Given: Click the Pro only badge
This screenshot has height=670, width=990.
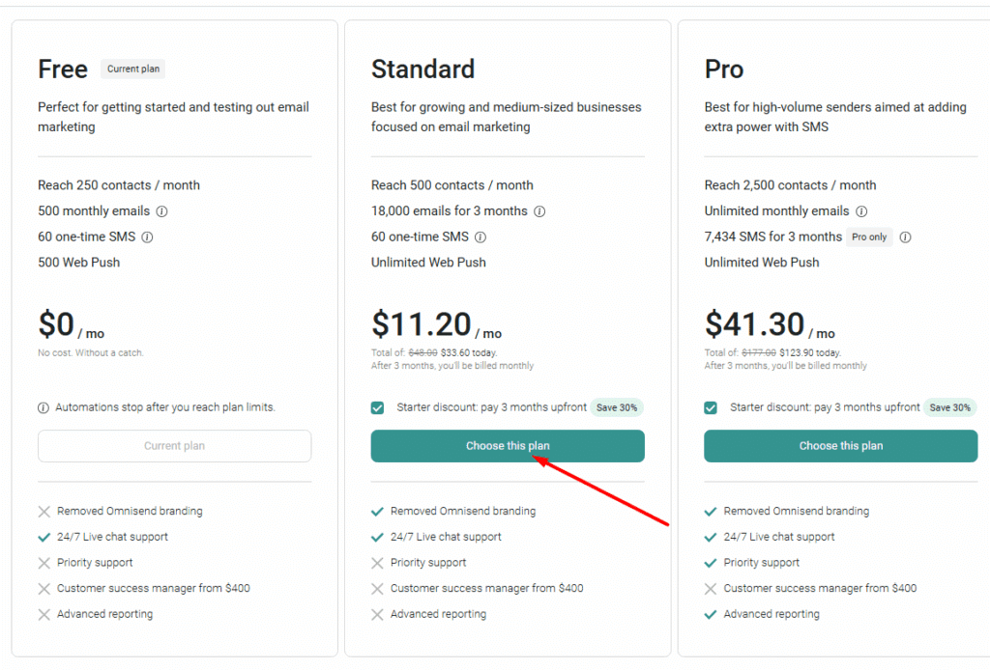Looking at the screenshot, I should coord(869,237).
